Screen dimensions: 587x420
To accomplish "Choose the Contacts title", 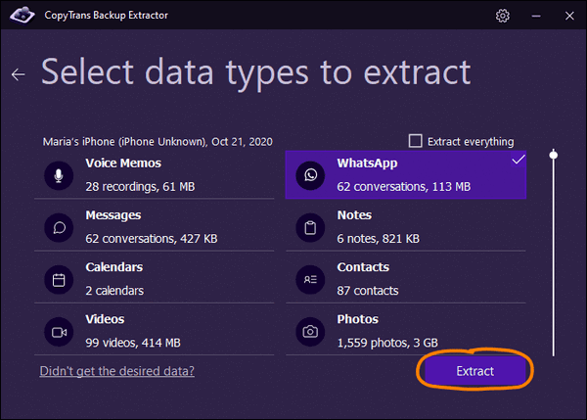I will point(363,267).
